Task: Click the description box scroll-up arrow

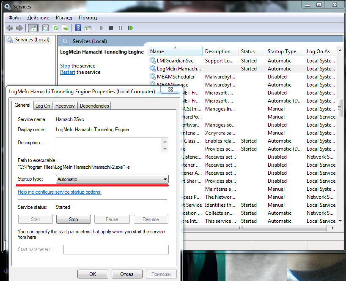Action: click(165, 141)
